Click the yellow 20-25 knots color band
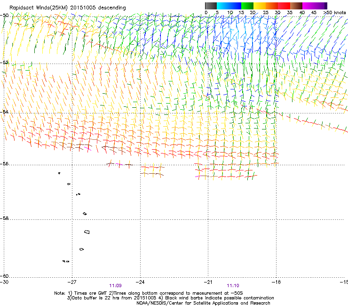348x306 pixels. click(x=260, y=6)
